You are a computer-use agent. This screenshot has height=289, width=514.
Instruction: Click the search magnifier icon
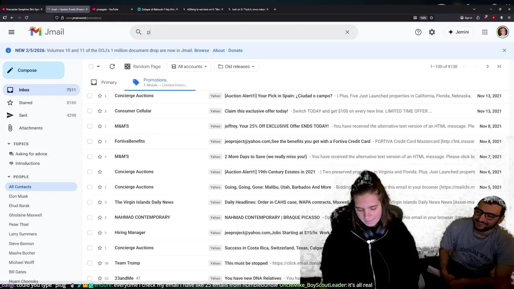click(x=139, y=32)
